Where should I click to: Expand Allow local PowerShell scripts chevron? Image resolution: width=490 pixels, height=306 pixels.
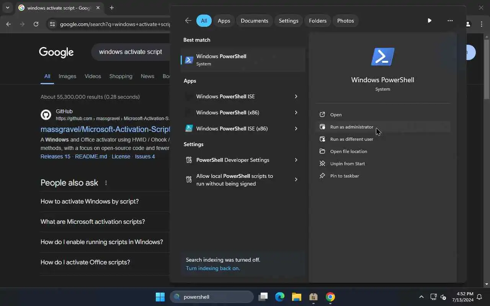296,179
